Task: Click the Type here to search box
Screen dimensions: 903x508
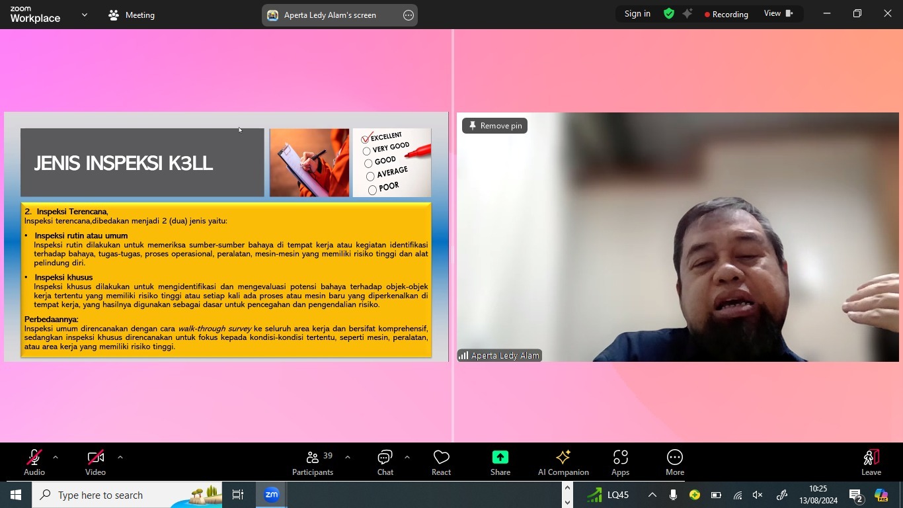Action: 128,495
